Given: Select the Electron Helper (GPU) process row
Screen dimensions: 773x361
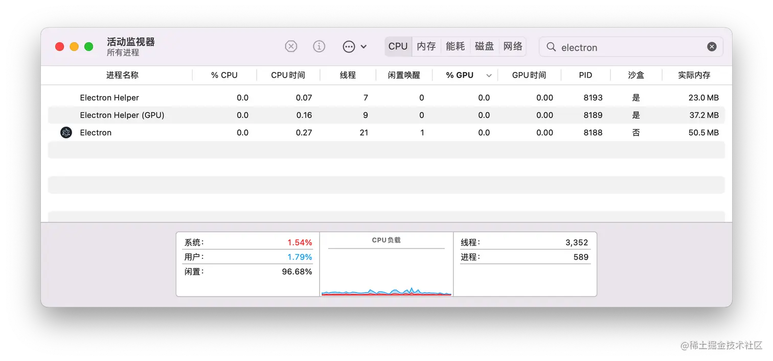Looking at the screenshot, I should (386, 115).
